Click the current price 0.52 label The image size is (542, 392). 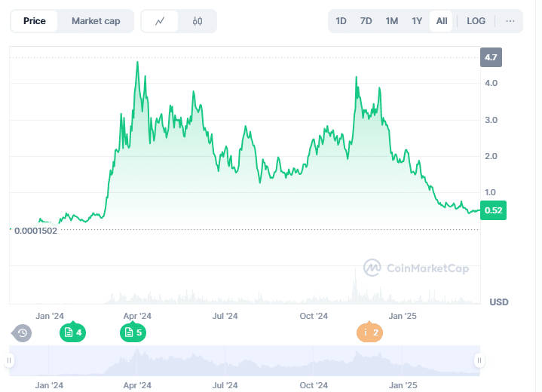[493, 210]
